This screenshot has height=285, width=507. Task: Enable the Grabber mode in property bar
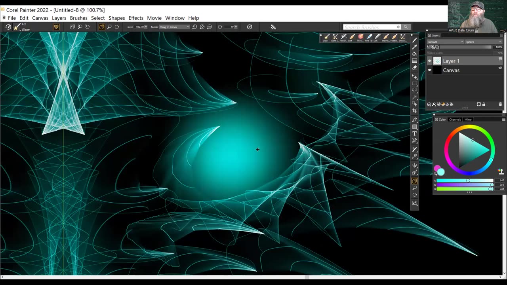coord(102,27)
